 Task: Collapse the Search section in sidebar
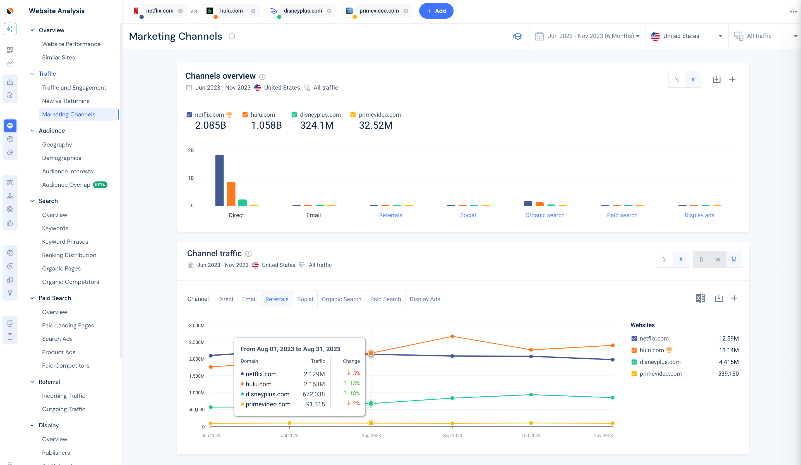click(32, 201)
